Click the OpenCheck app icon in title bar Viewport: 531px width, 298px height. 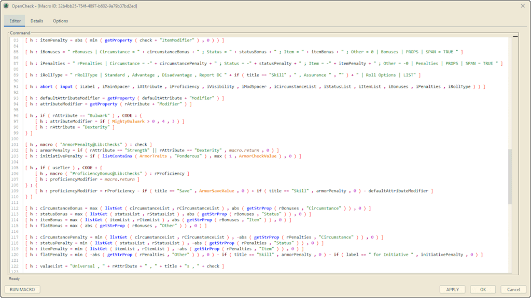[5, 5]
